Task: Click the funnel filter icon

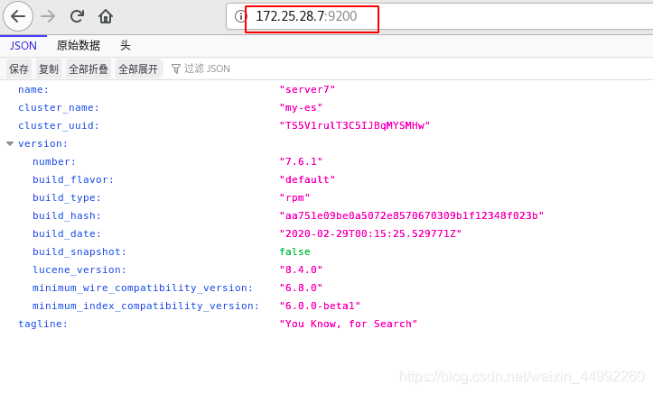Action: point(176,69)
